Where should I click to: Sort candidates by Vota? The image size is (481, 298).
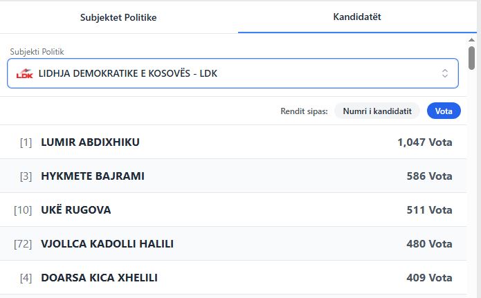tap(444, 111)
